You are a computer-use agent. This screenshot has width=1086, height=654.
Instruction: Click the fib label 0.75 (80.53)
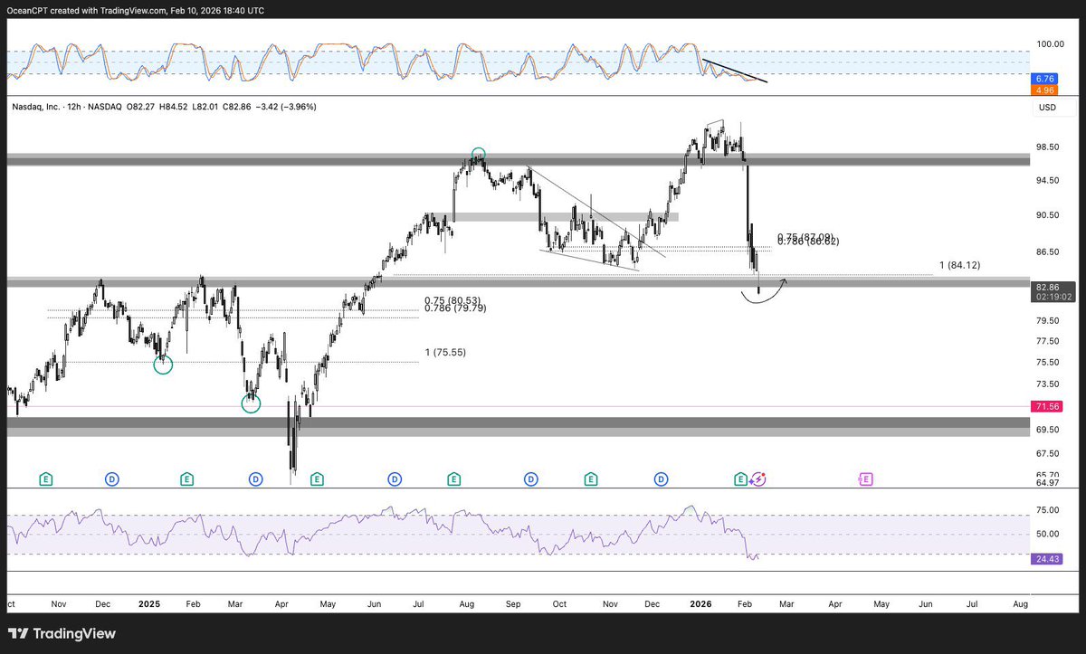[452, 300]
